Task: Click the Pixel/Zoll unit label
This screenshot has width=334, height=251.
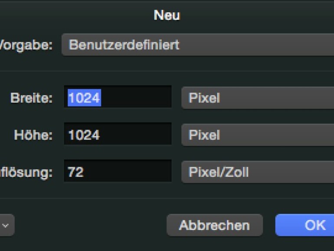Action: 219,172
